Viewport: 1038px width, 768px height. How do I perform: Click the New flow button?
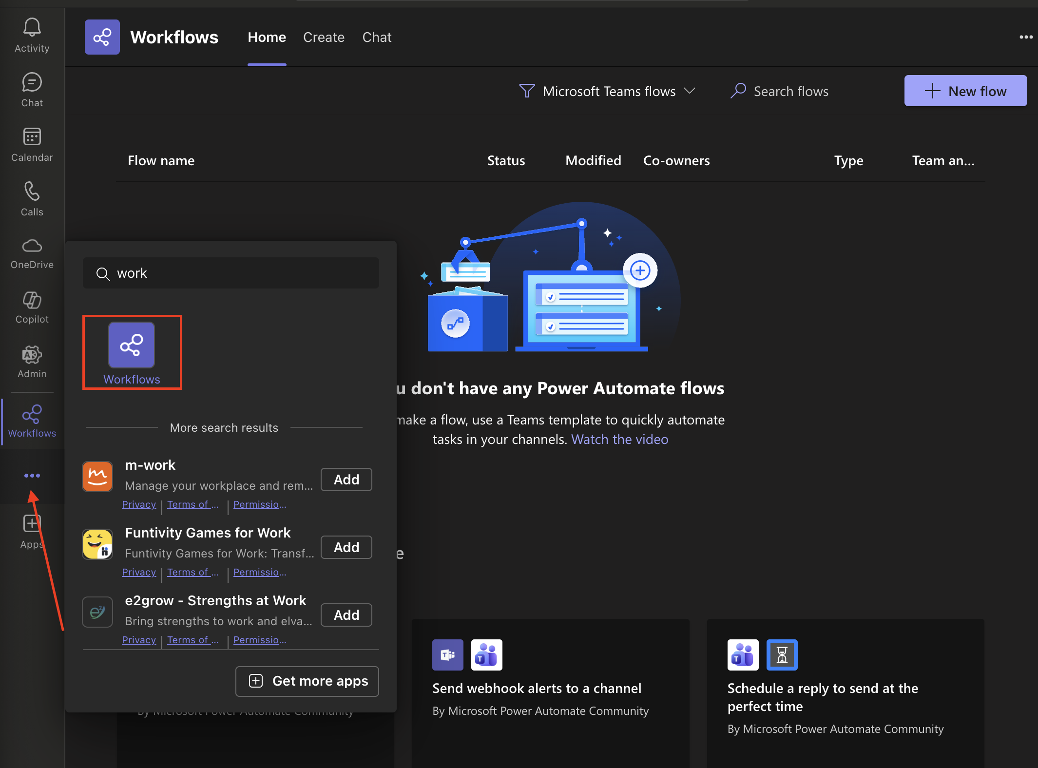click(965, 91)
